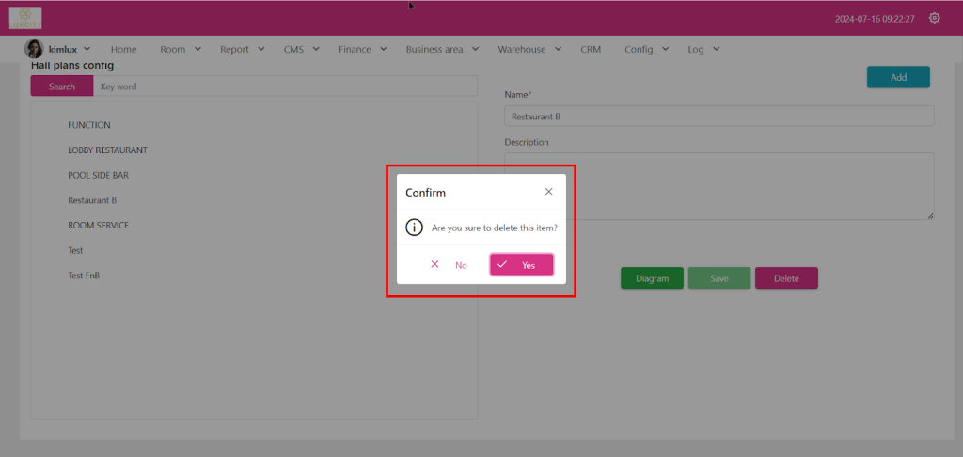Viewport: 963px width, 457px height.
Task: Expand the Room menu dropdown
Action: (180, 49)
